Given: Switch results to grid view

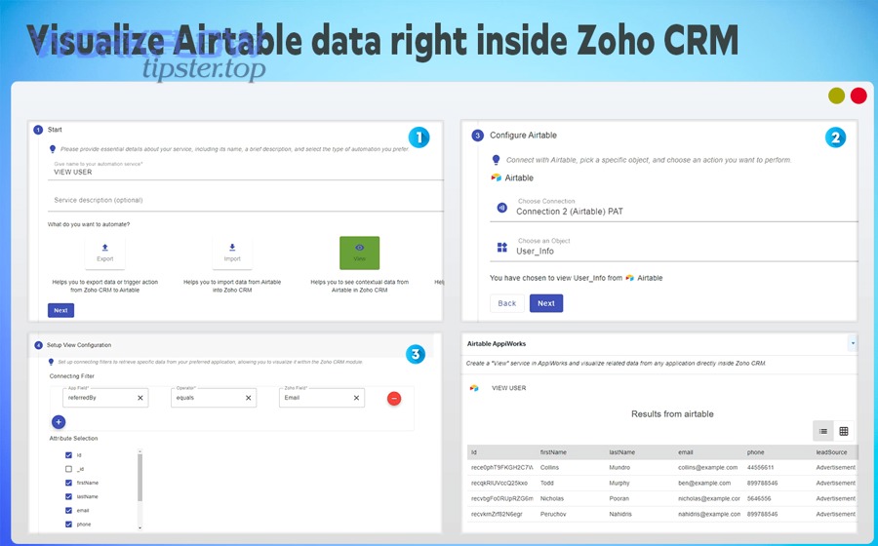Looking at the screenshot, I should click(x=844, y=431).
